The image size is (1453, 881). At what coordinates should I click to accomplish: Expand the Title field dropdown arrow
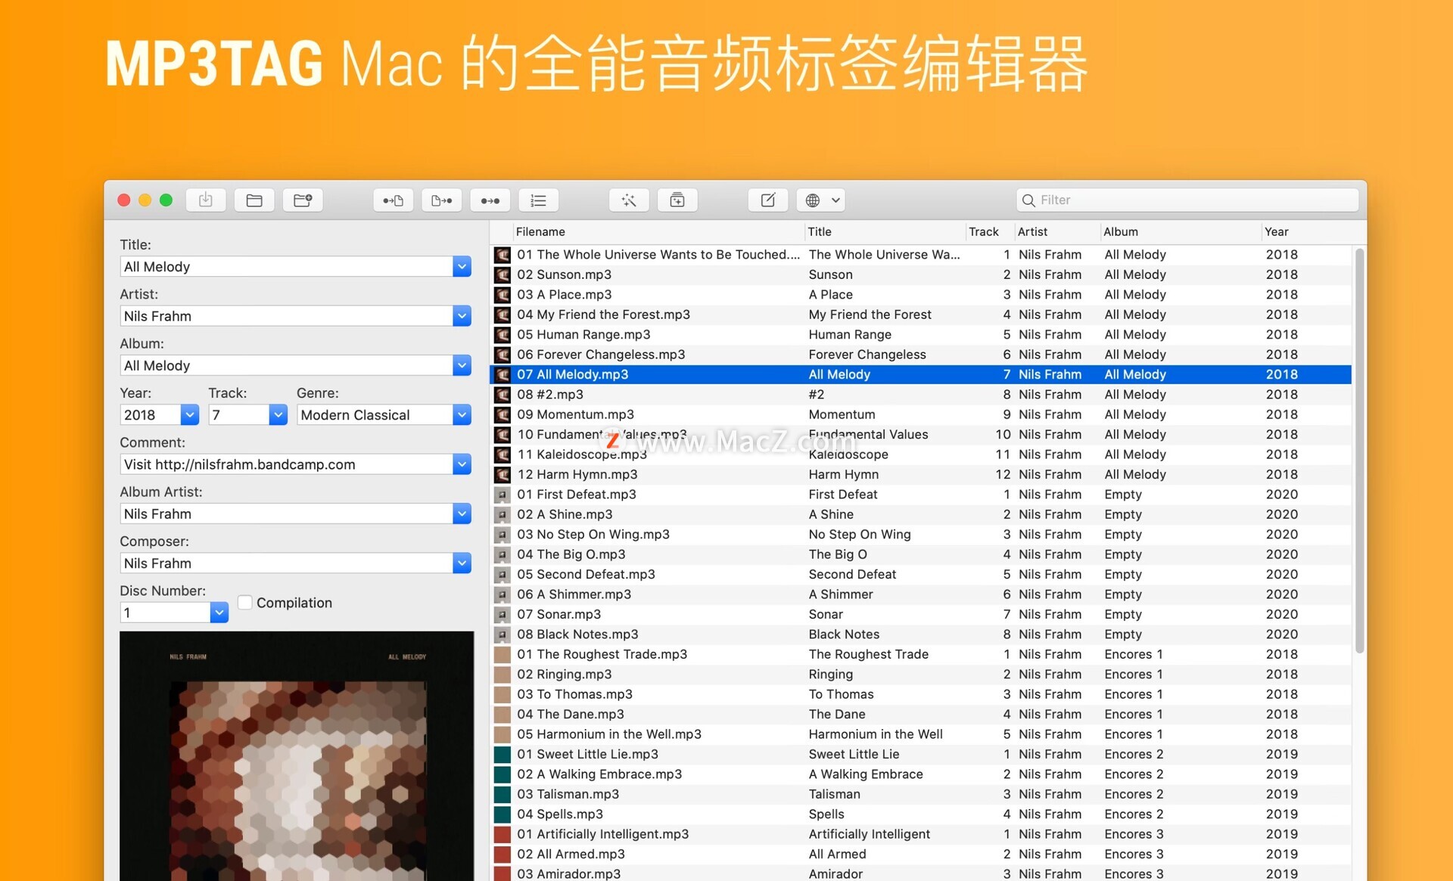462,266
